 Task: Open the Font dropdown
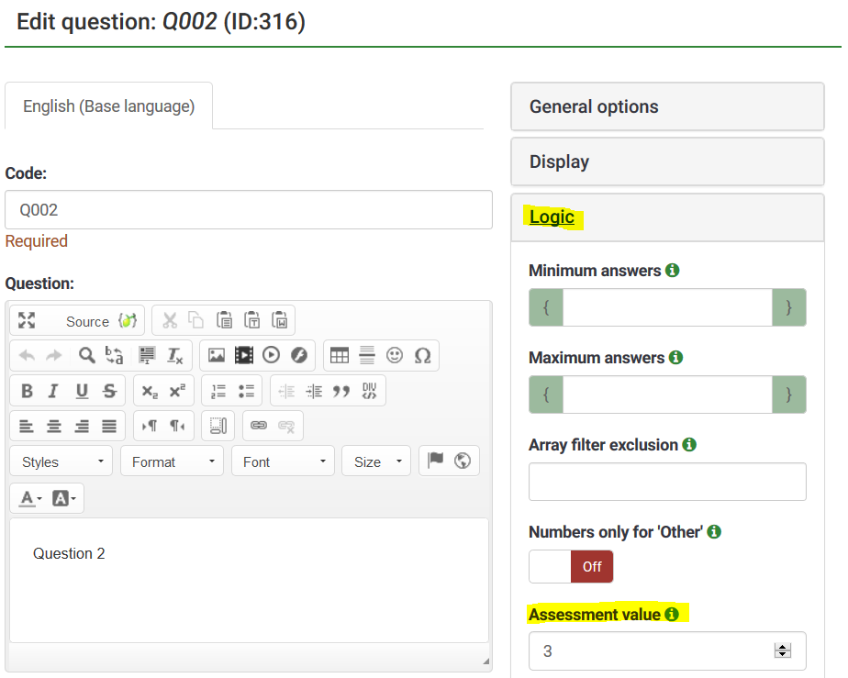(x=283, y=461)
